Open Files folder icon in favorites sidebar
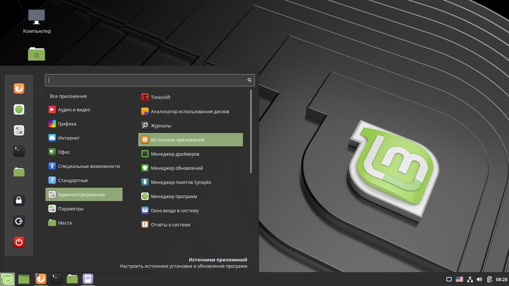 click(19, 172)
